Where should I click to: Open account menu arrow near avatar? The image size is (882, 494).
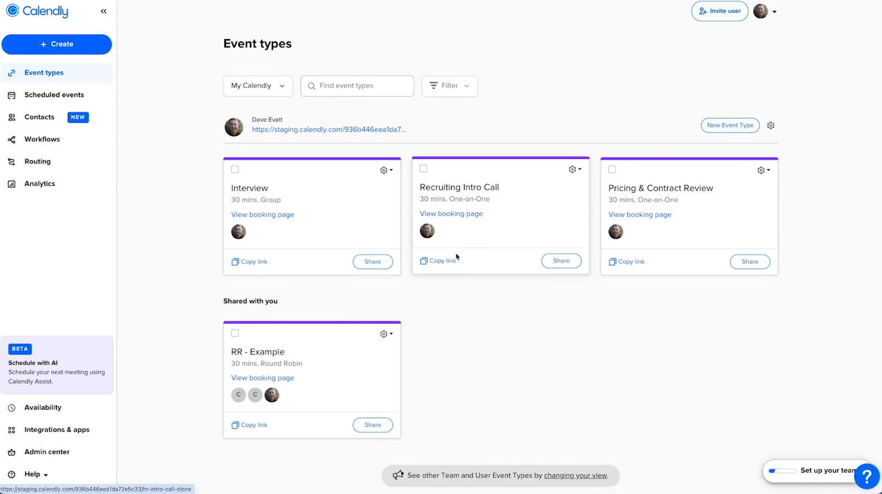(774, 12)
